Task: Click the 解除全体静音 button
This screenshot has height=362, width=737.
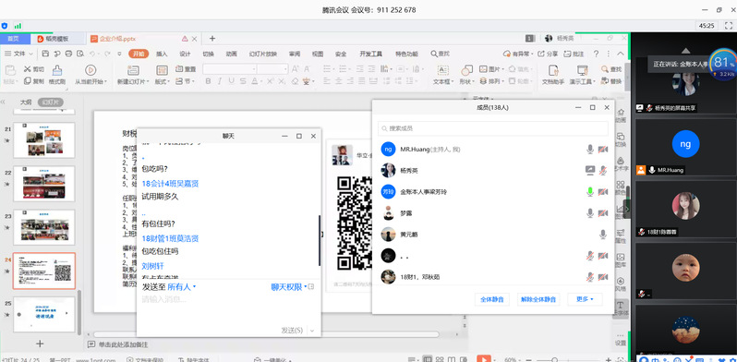Action: (x=538, y=299)
